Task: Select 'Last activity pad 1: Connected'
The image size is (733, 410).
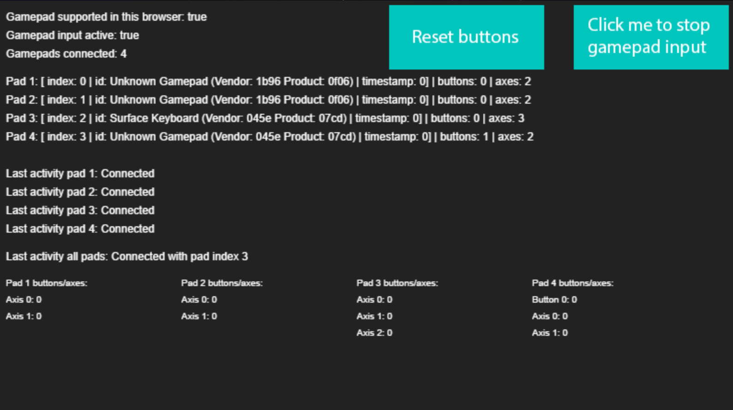Action: 80,174
